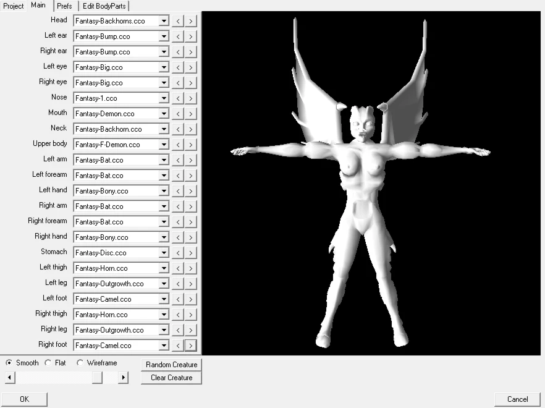Change Right foot to next part
Image resolution: width=545 pixels, height=408 pixels.
tap(191, 346)
